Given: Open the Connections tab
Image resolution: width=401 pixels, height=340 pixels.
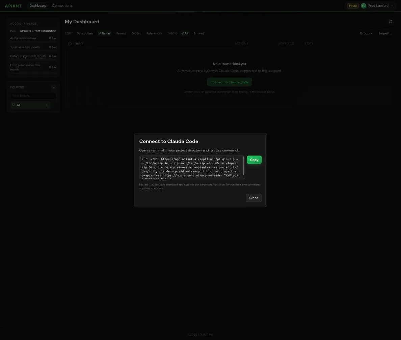Looking at the screenshot, I should [62, 6].
